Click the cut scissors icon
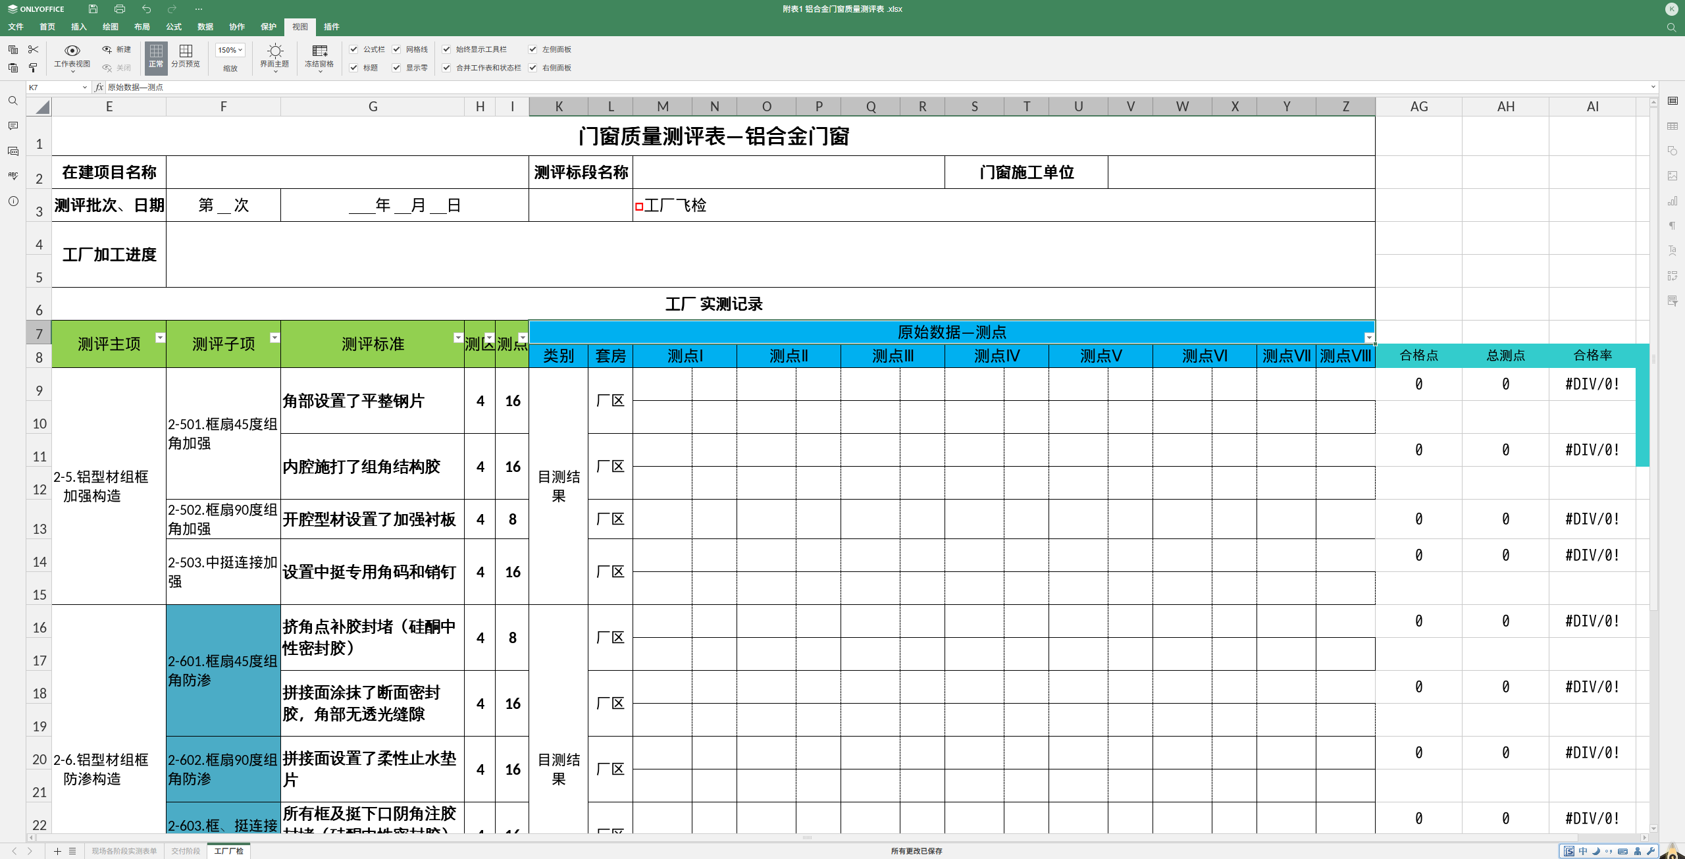Screen dimensions: 1685x859 click(x=34, y=49)
